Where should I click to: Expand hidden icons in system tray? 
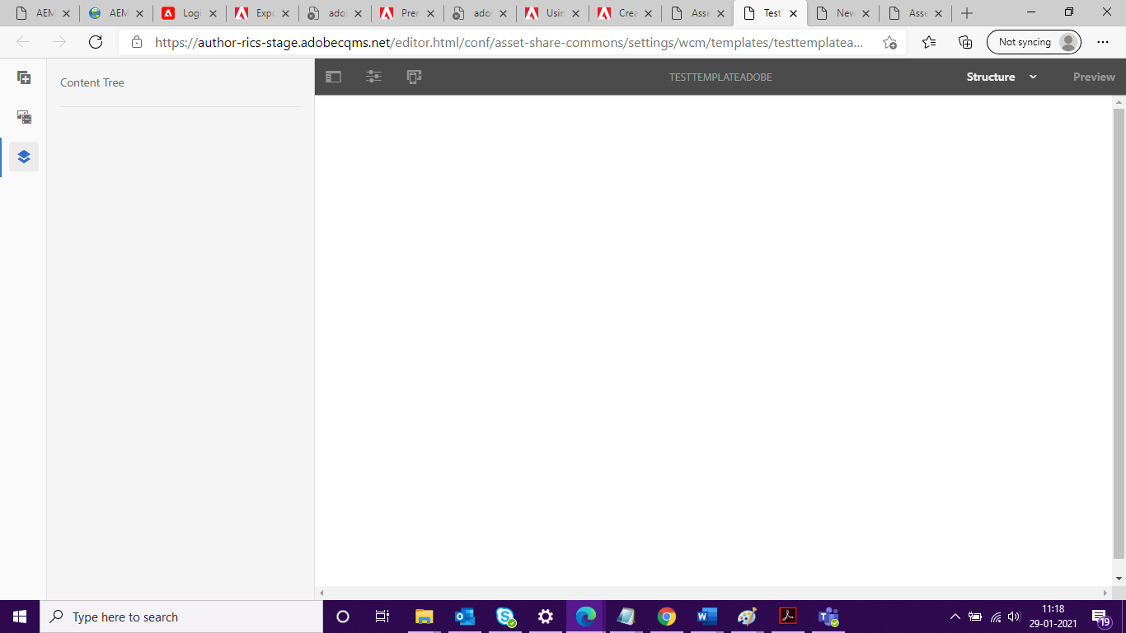tap(954, 617)
